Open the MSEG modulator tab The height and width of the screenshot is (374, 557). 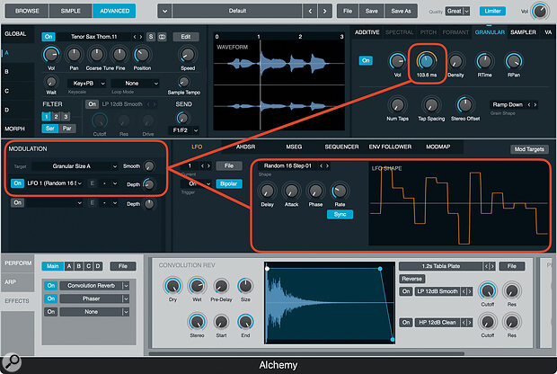294,147
